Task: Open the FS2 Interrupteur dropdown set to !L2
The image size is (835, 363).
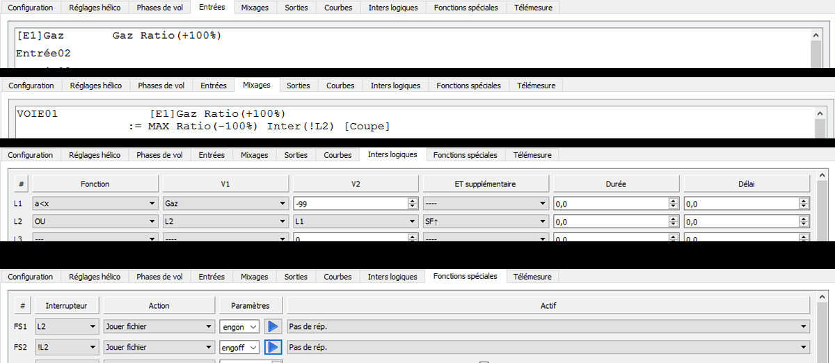Action: point(67,347)
